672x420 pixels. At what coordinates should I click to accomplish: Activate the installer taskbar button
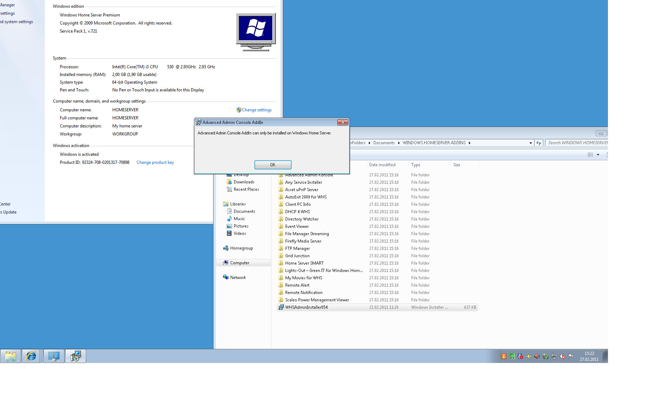(x=75, y=356)
